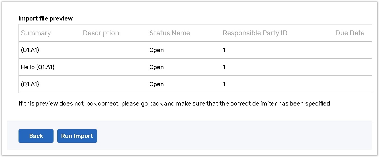379x157 pixels.
Task: Click the delimiter help text below table
Action: pyautogui.click(x=174, y=104)
